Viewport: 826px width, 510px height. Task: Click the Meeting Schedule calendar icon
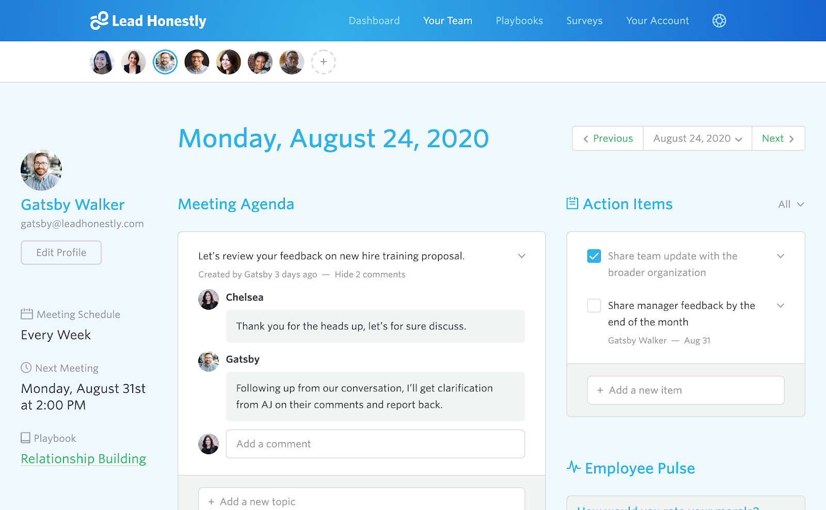coord(27,314)
